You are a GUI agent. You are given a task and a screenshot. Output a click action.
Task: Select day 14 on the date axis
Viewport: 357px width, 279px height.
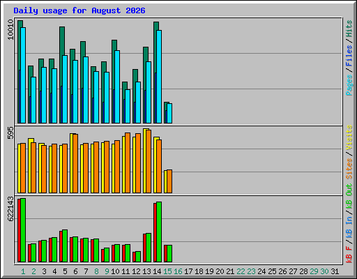(x=157, y=271)
